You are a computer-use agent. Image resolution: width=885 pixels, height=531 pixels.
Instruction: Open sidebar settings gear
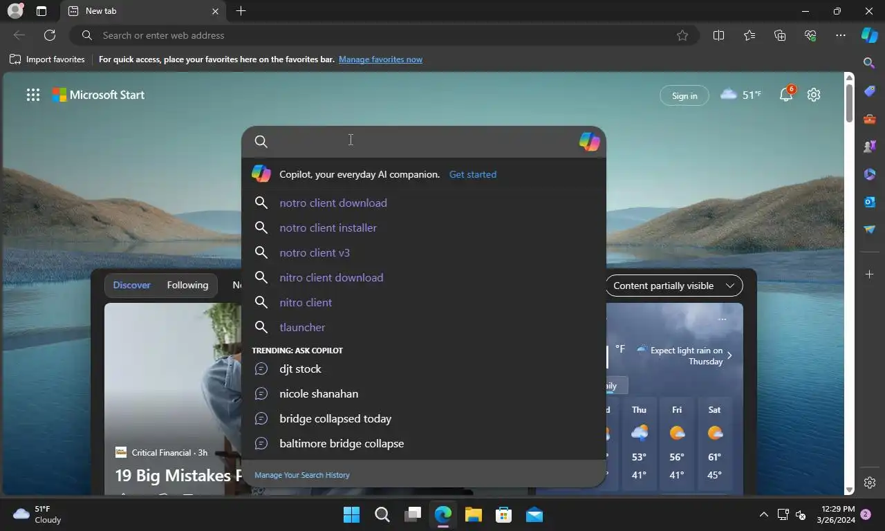tap(870, 483)
